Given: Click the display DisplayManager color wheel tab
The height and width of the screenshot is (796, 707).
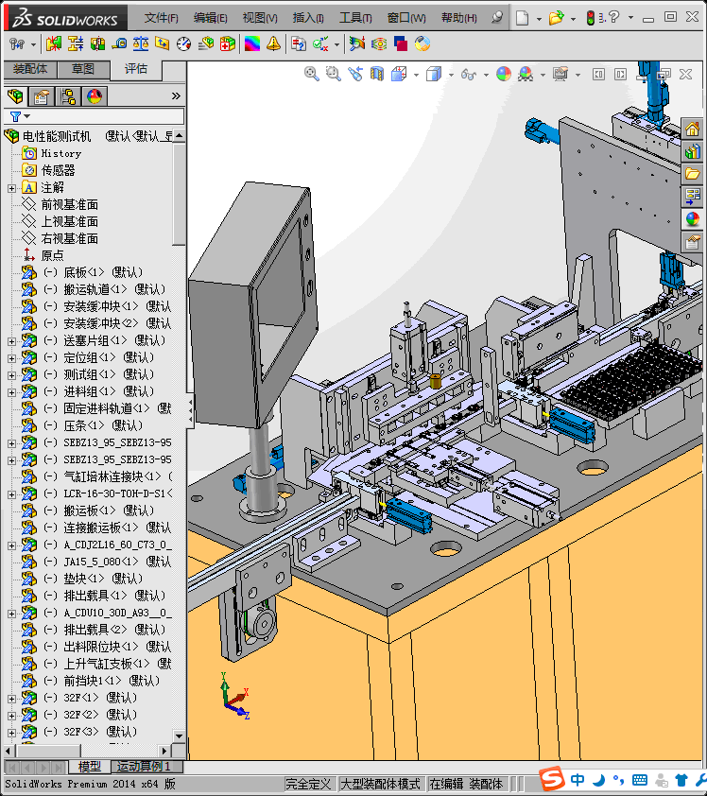Looking at the screenshot, I should point(94,96).
